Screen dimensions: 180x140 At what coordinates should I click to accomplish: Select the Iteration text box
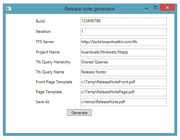click(123, 32)
